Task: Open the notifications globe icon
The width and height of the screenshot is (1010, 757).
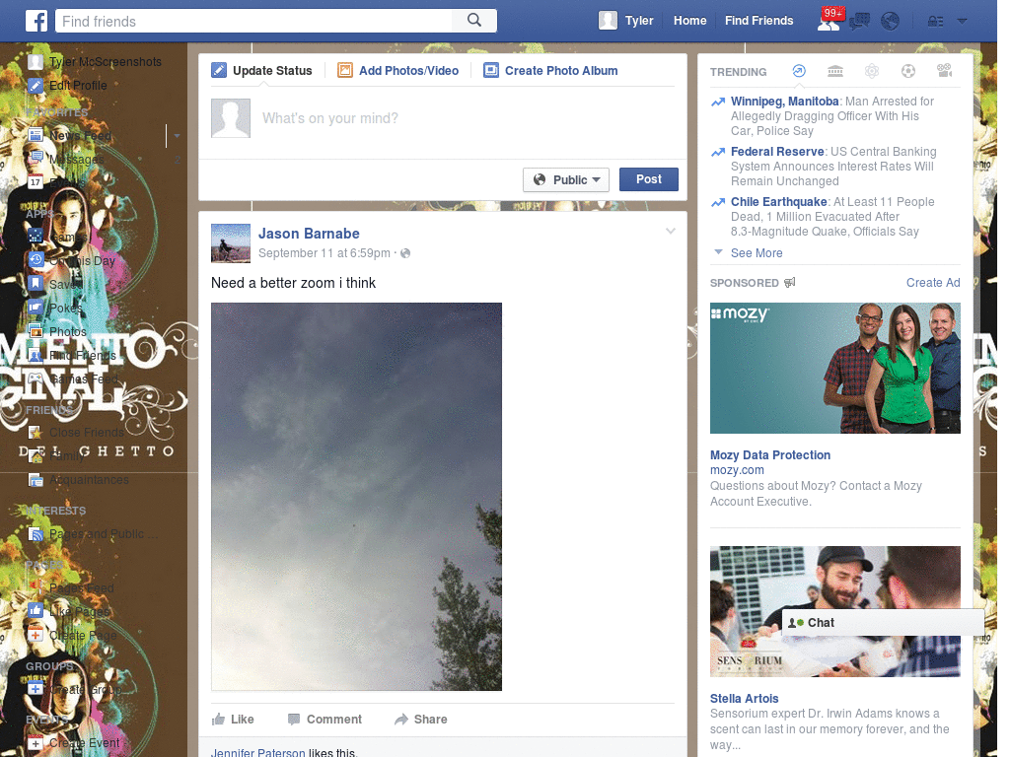Action: coord(891,22)
